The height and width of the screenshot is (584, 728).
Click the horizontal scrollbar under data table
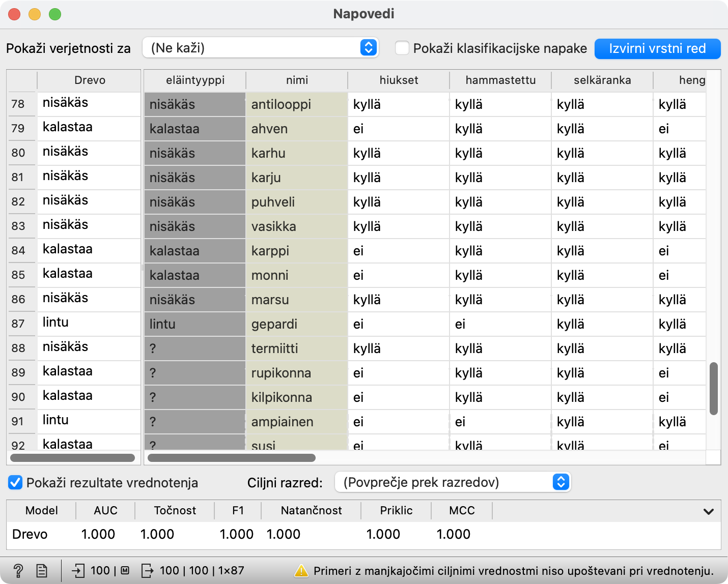tap(232, 458)
